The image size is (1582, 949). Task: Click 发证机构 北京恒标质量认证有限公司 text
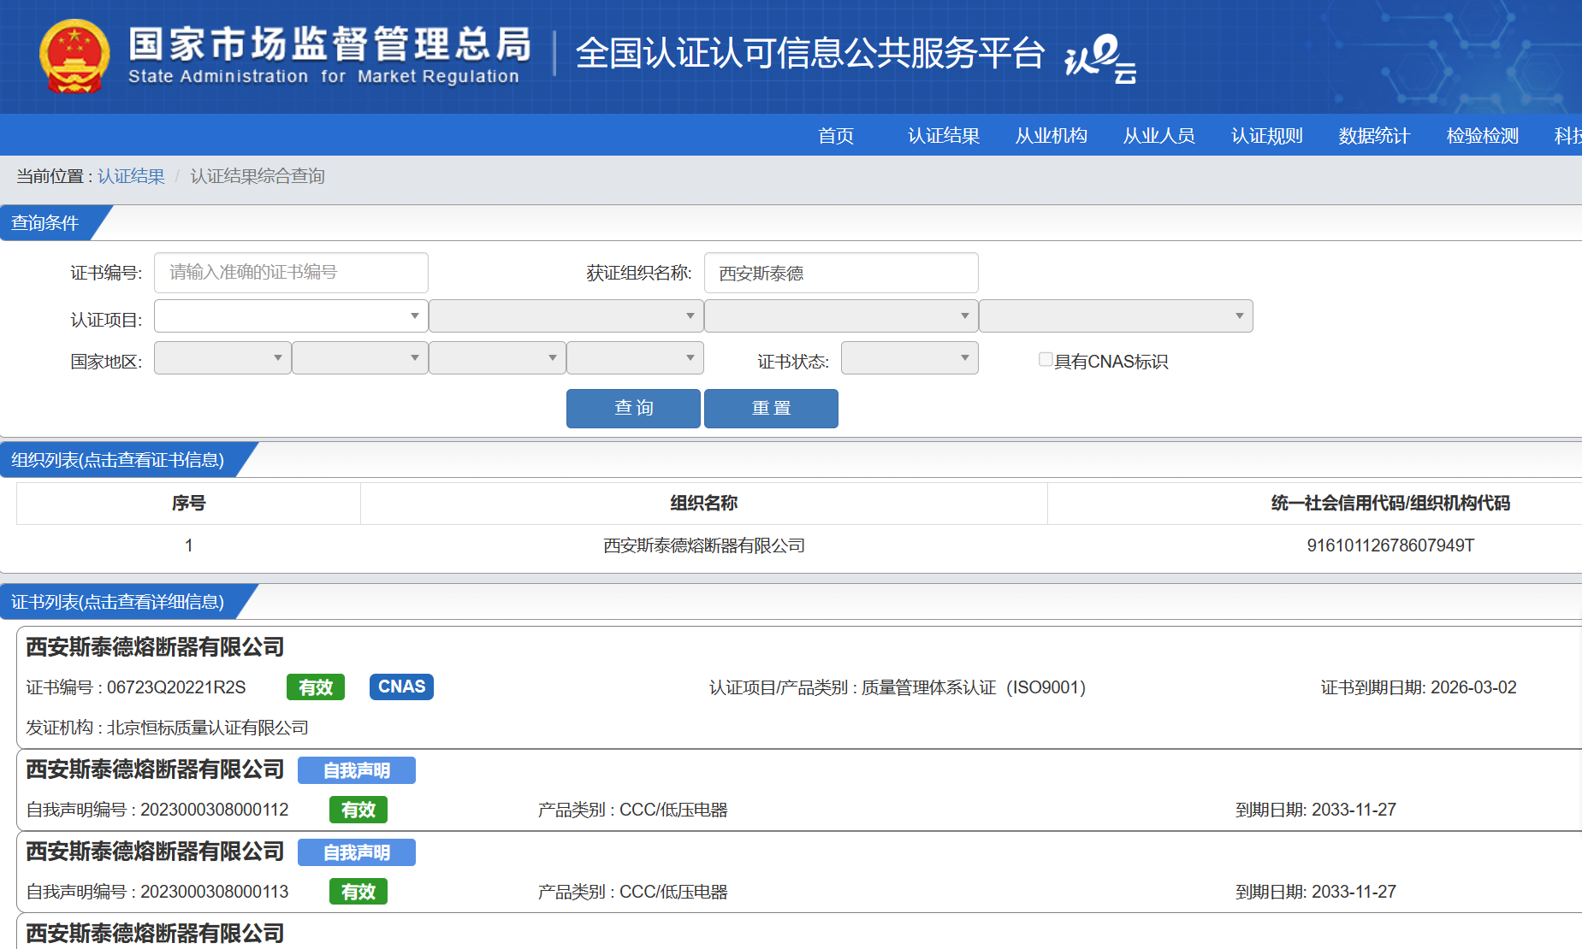coord(167,728)
